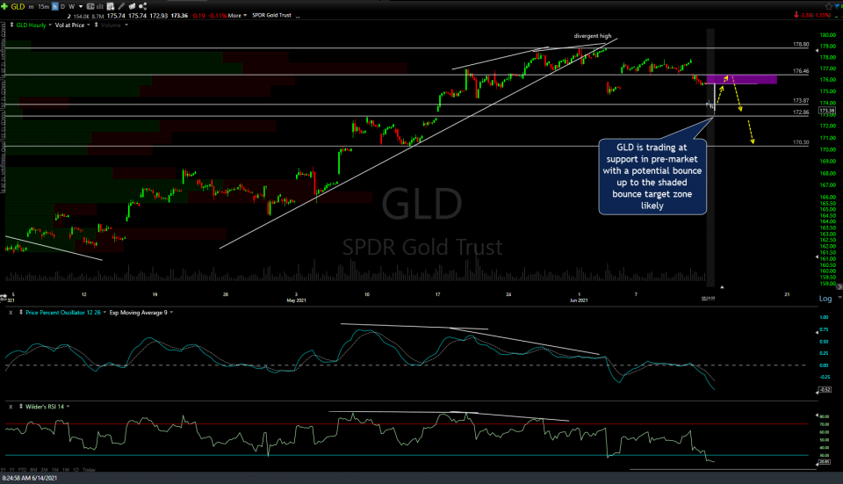Select the 15m timeframe button
Viewport: 843px width, 484px height.
coord(44,7)
